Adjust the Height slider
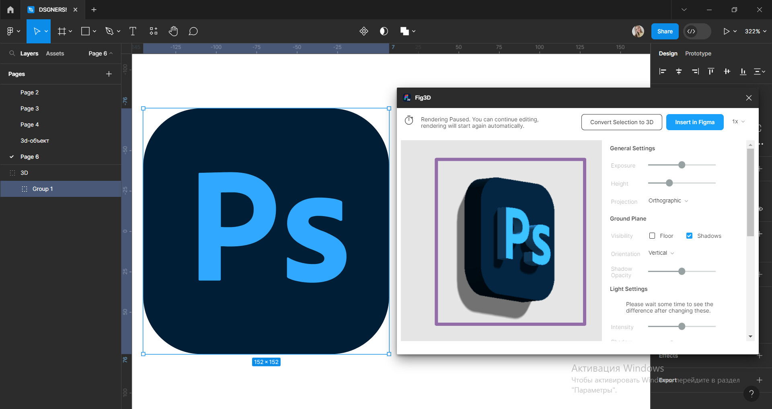 (x=669, y=183)
